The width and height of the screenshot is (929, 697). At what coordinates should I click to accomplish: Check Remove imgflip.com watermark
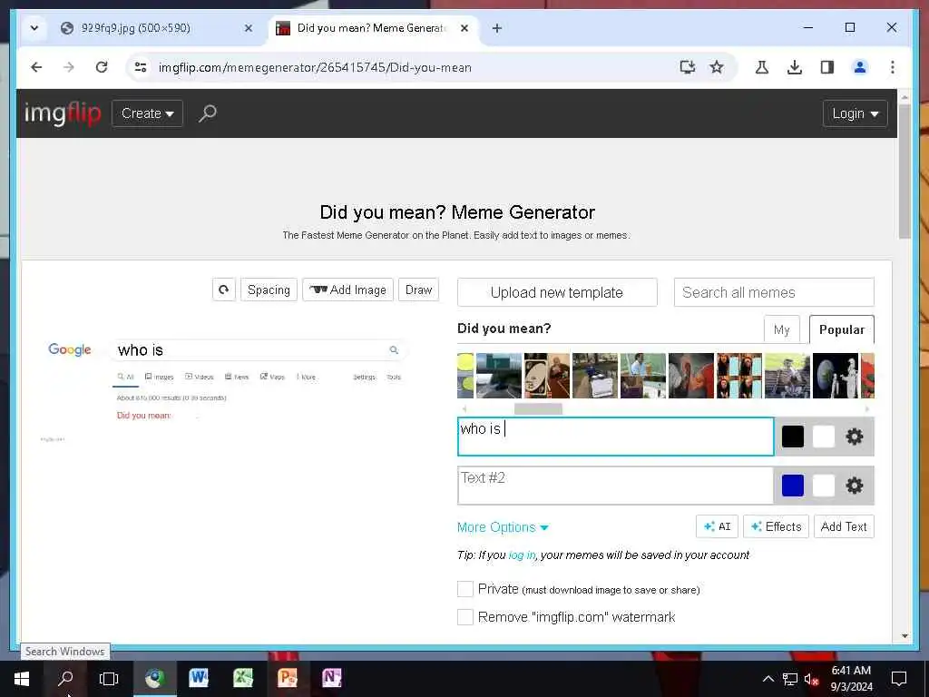(x=465, y=617)
